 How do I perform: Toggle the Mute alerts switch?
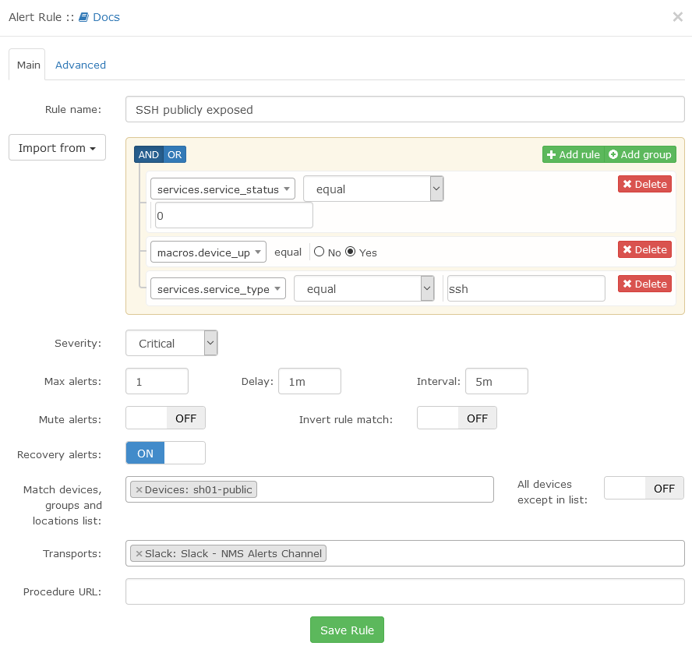click(x=165, y=418)
